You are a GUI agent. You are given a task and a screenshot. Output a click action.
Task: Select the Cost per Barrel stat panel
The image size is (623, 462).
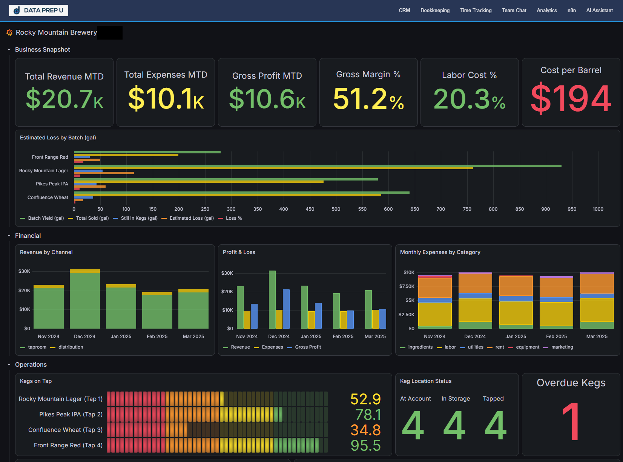pos(571,92)
